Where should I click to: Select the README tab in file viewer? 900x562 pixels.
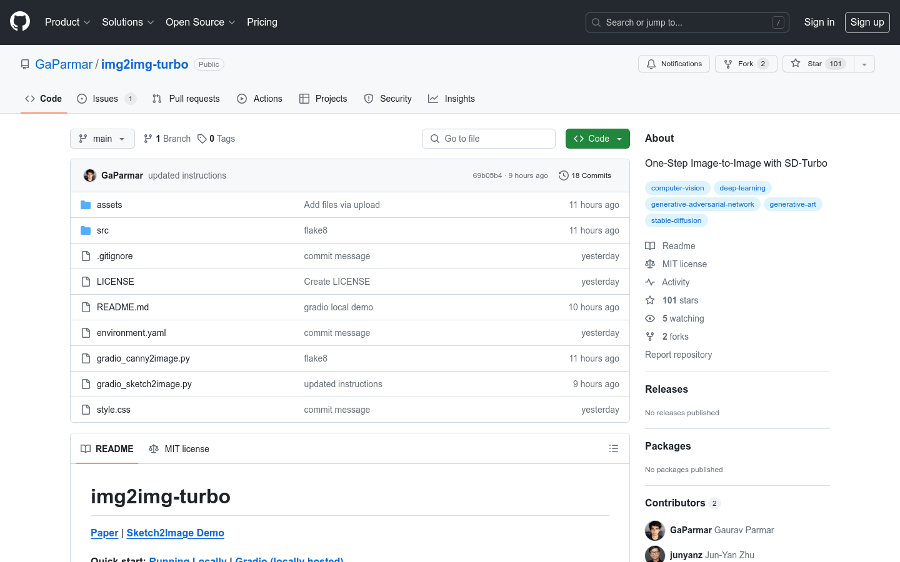point(107,449)
